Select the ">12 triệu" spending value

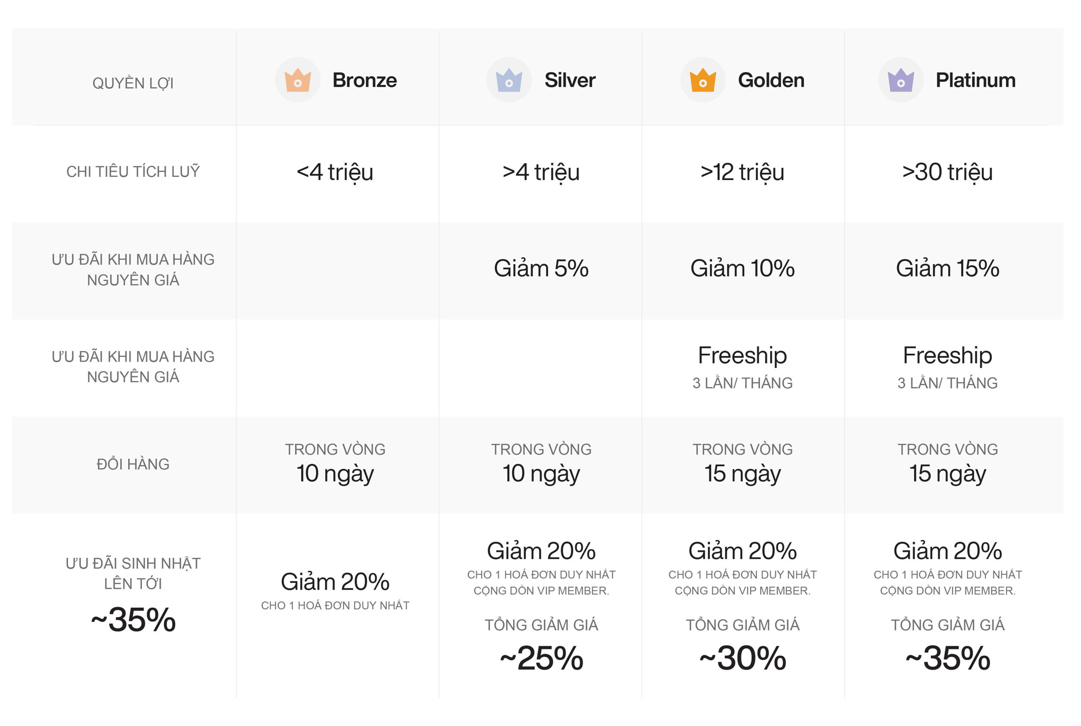point(742,172)
